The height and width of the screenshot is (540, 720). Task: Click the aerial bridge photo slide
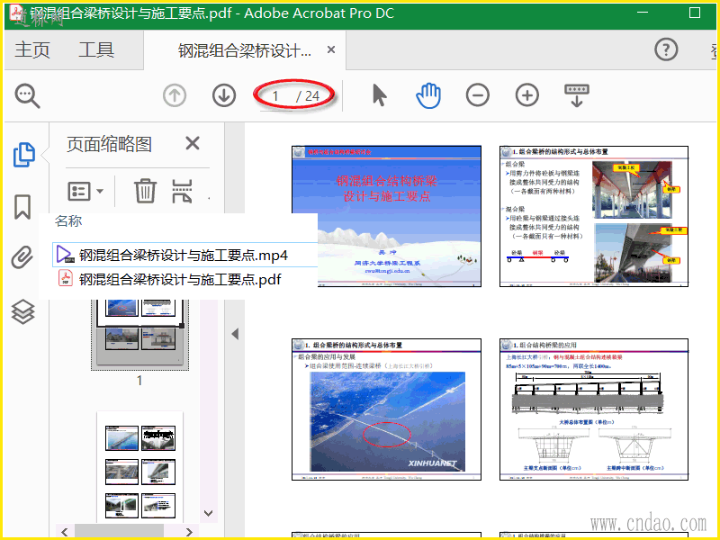click(x=387, y=409)
